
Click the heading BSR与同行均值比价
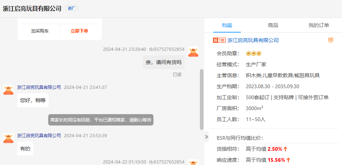tap(240, 138)
